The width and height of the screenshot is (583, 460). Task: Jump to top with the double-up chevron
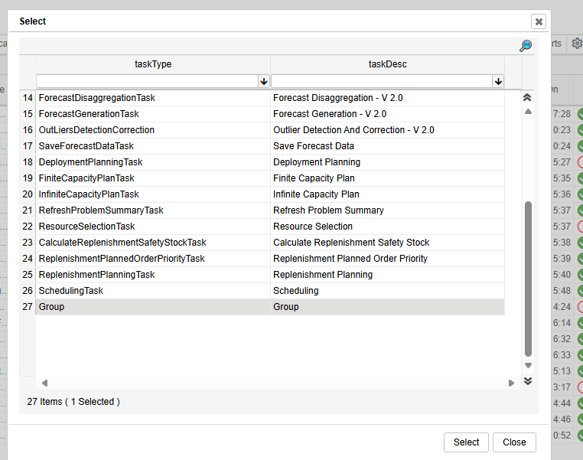click(x=527, y=98)
